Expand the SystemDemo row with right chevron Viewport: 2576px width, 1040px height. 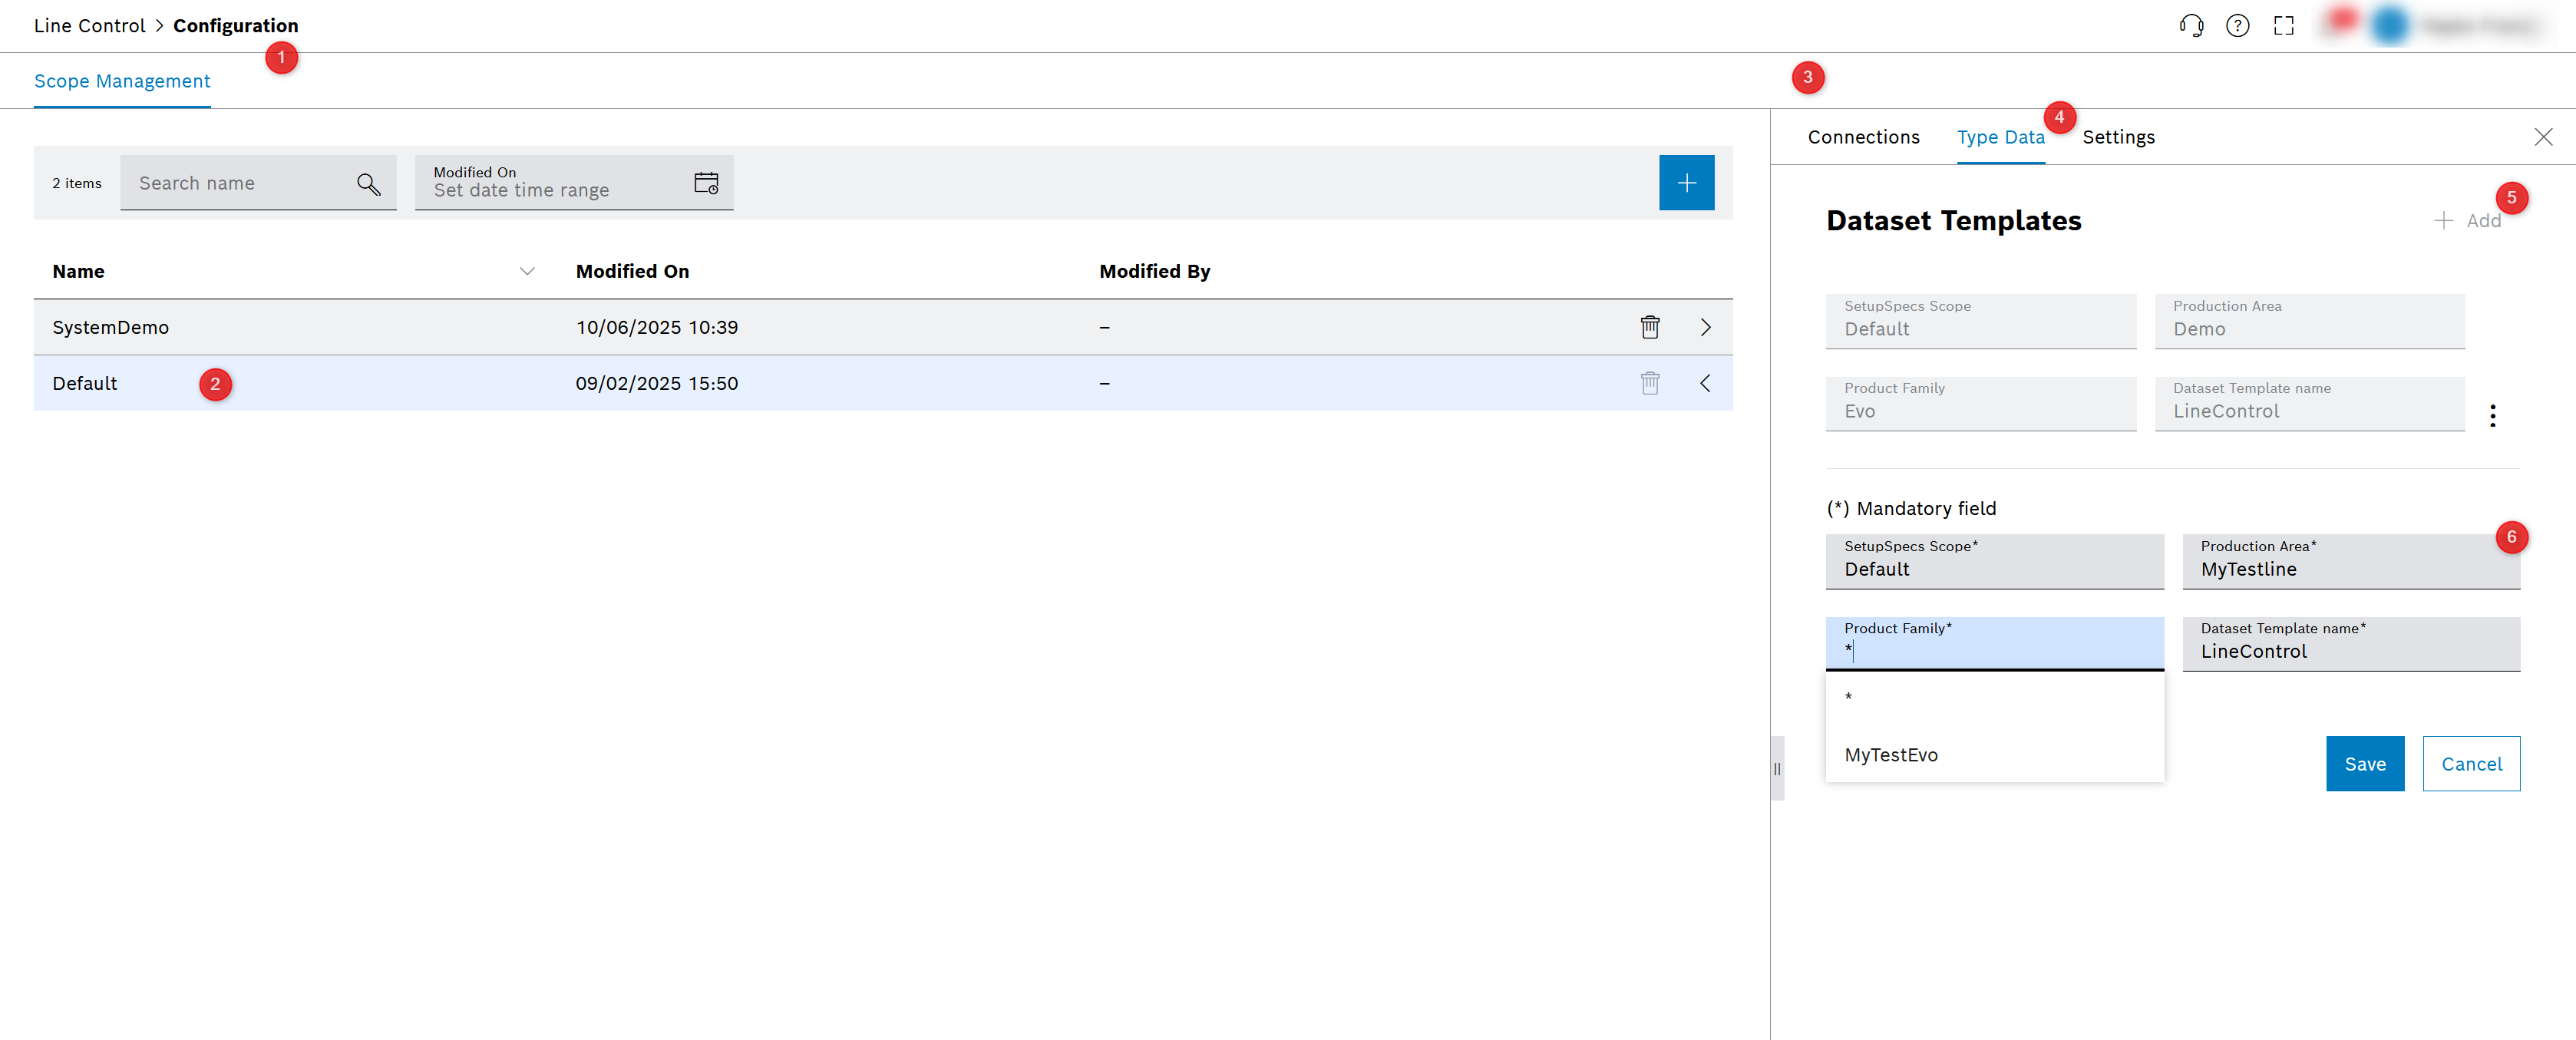1705,327
